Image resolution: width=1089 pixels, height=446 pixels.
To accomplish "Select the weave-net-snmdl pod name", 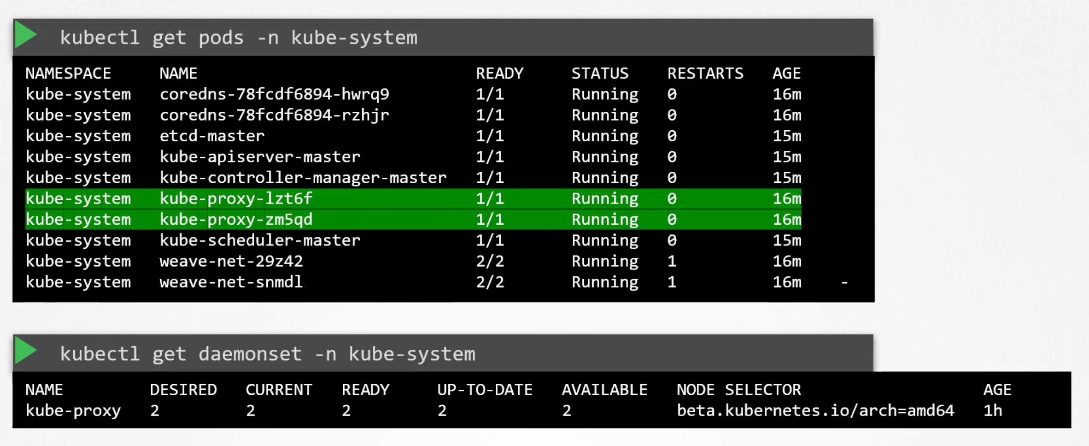I will [231, 282].
